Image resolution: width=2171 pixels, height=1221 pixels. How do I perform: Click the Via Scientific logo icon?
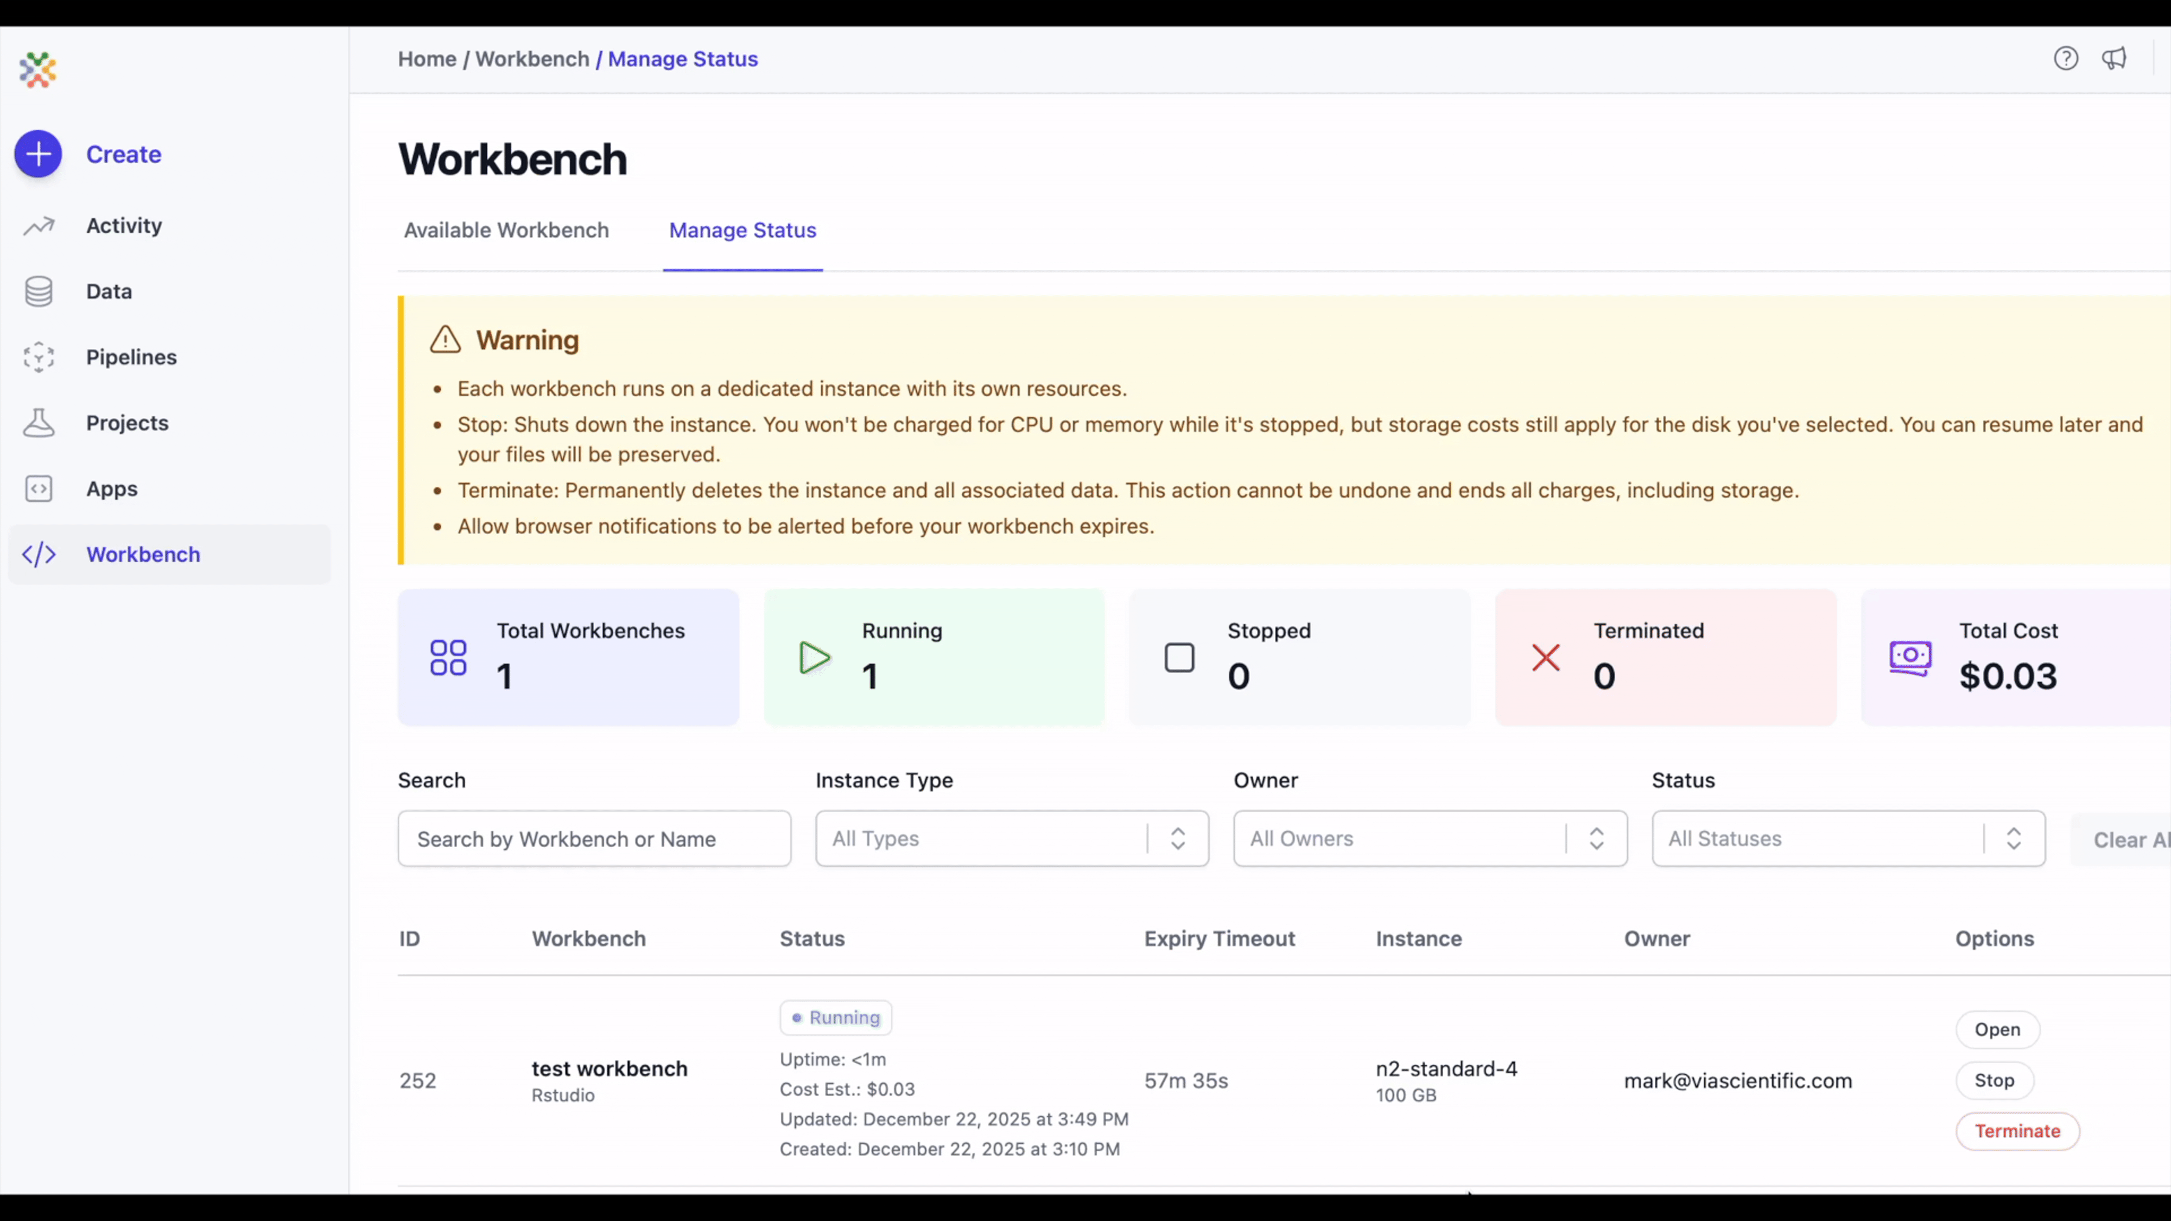[x=38, y=70]
